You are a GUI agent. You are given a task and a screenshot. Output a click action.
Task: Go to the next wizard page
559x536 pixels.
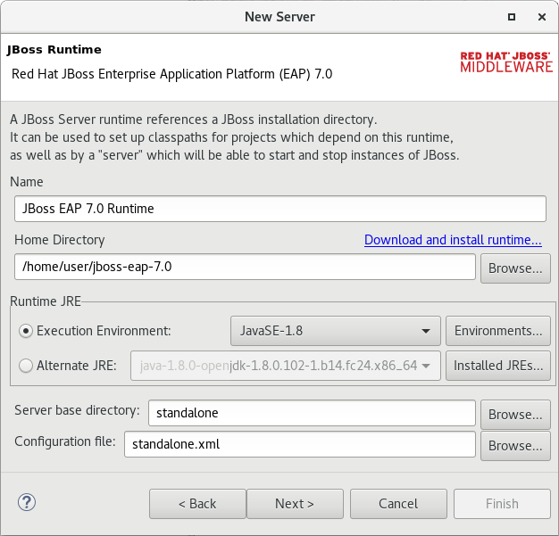[x=295, y=504]
